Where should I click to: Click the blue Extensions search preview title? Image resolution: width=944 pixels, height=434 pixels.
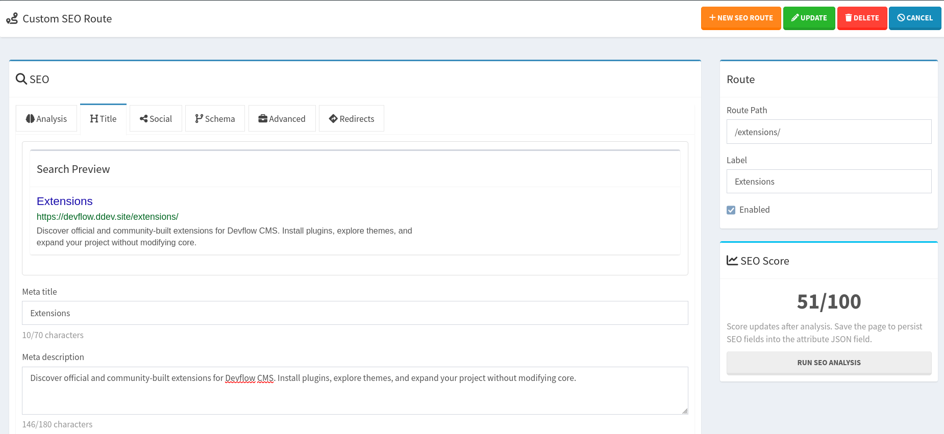coord(64,201)
